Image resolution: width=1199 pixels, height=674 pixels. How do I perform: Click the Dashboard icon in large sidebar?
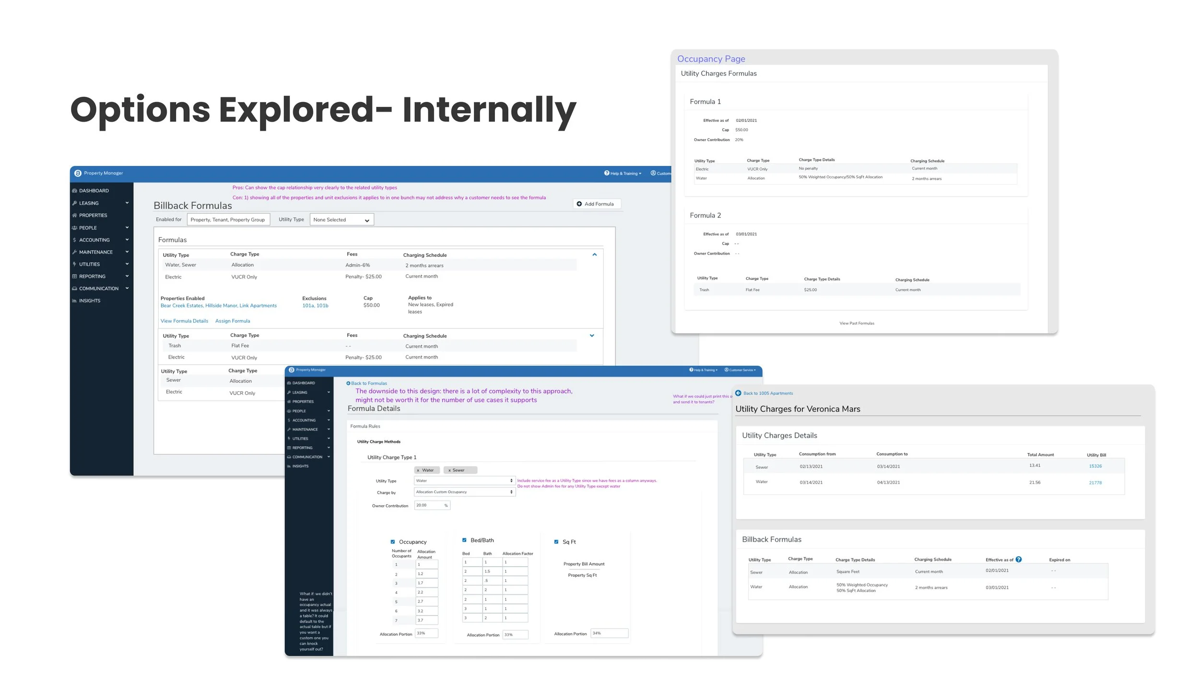(x=75, y=191)
